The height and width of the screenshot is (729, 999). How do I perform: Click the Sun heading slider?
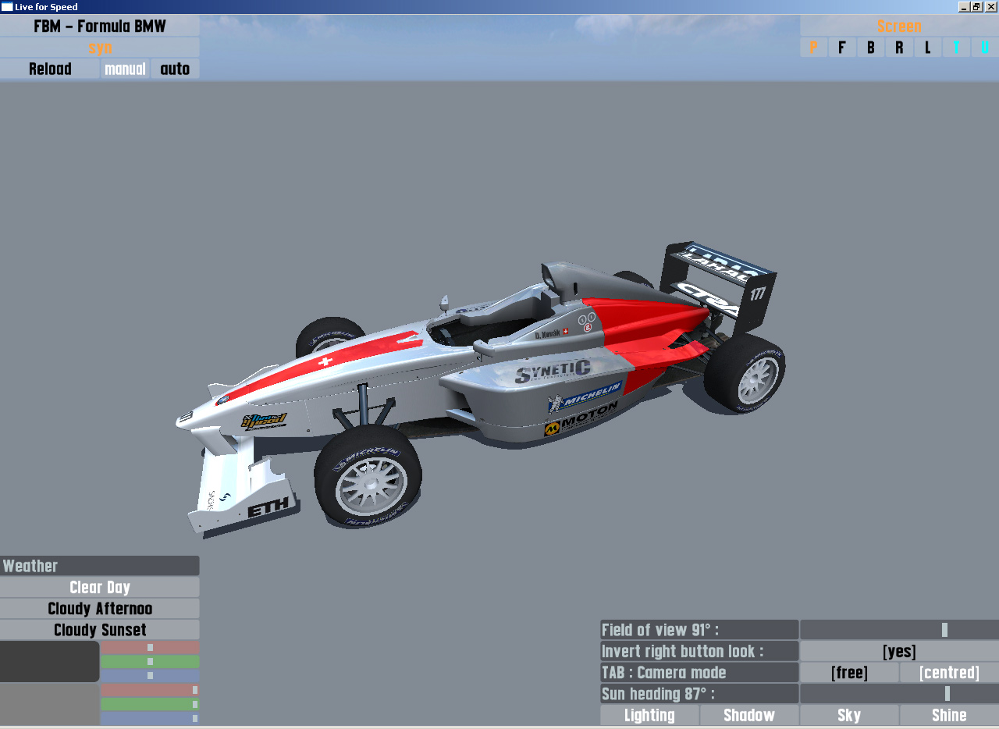coord(899,693)
